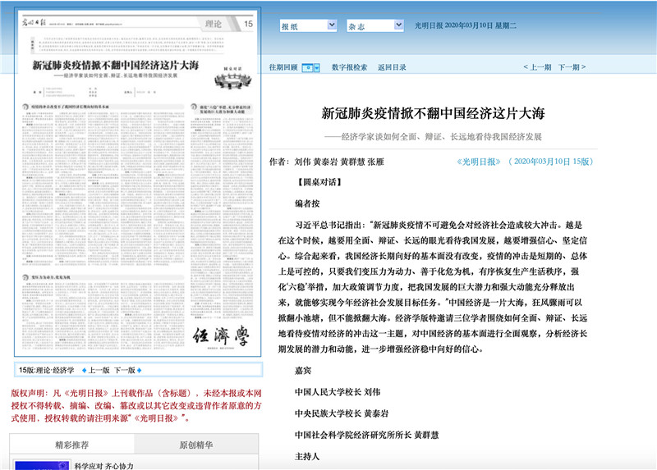Open the 报纸 newspaper dropdown
The width and height of the screenshot is (657, 470).
click(x=308, y=26)
